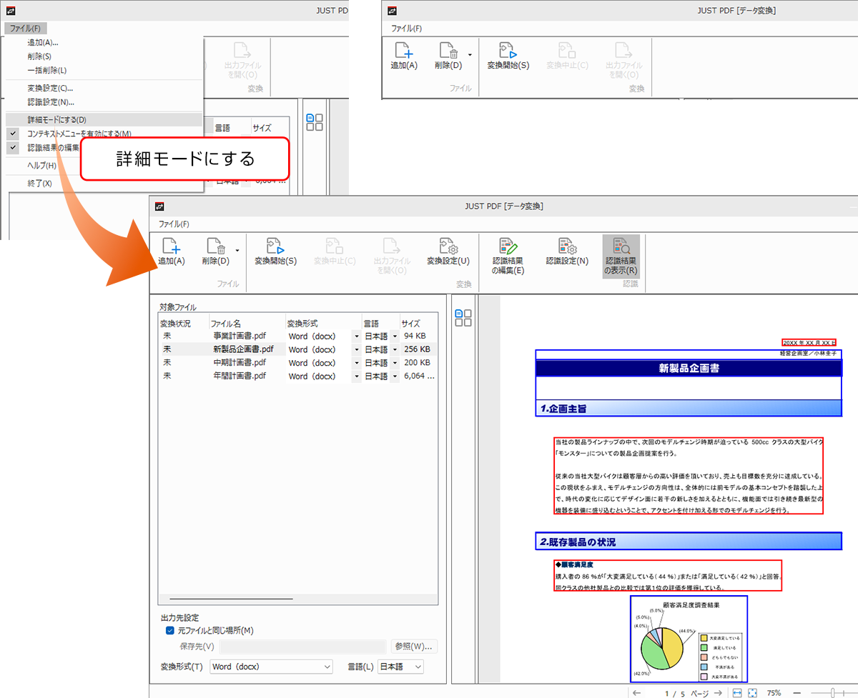Click JUST PDF app icon in top-right title bar
The image size is (858, 698).
[x=393, y=11]
